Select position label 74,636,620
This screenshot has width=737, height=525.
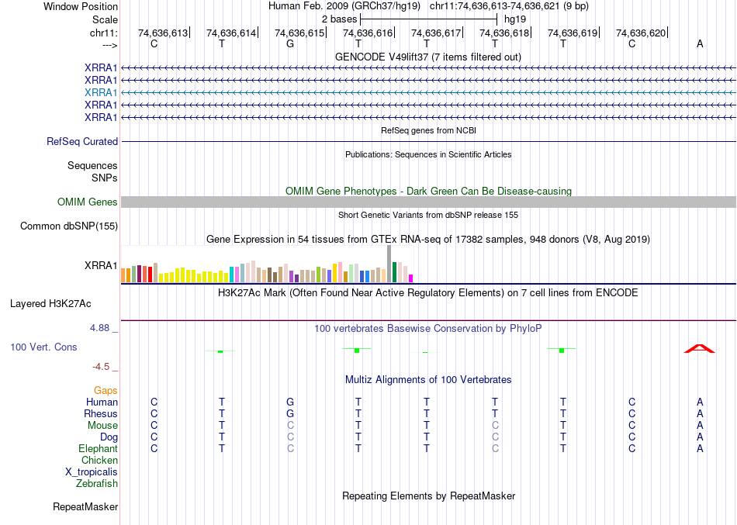click(x=641, y=33)
